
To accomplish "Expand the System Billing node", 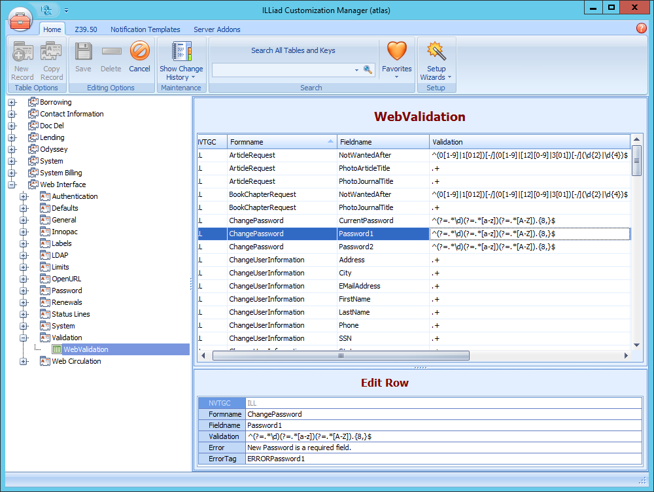I will tap(12, 172).
